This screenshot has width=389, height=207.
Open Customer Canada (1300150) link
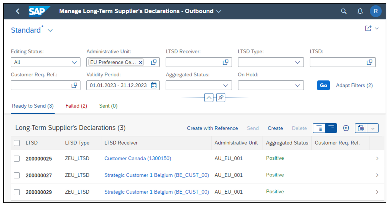(138, 158)
